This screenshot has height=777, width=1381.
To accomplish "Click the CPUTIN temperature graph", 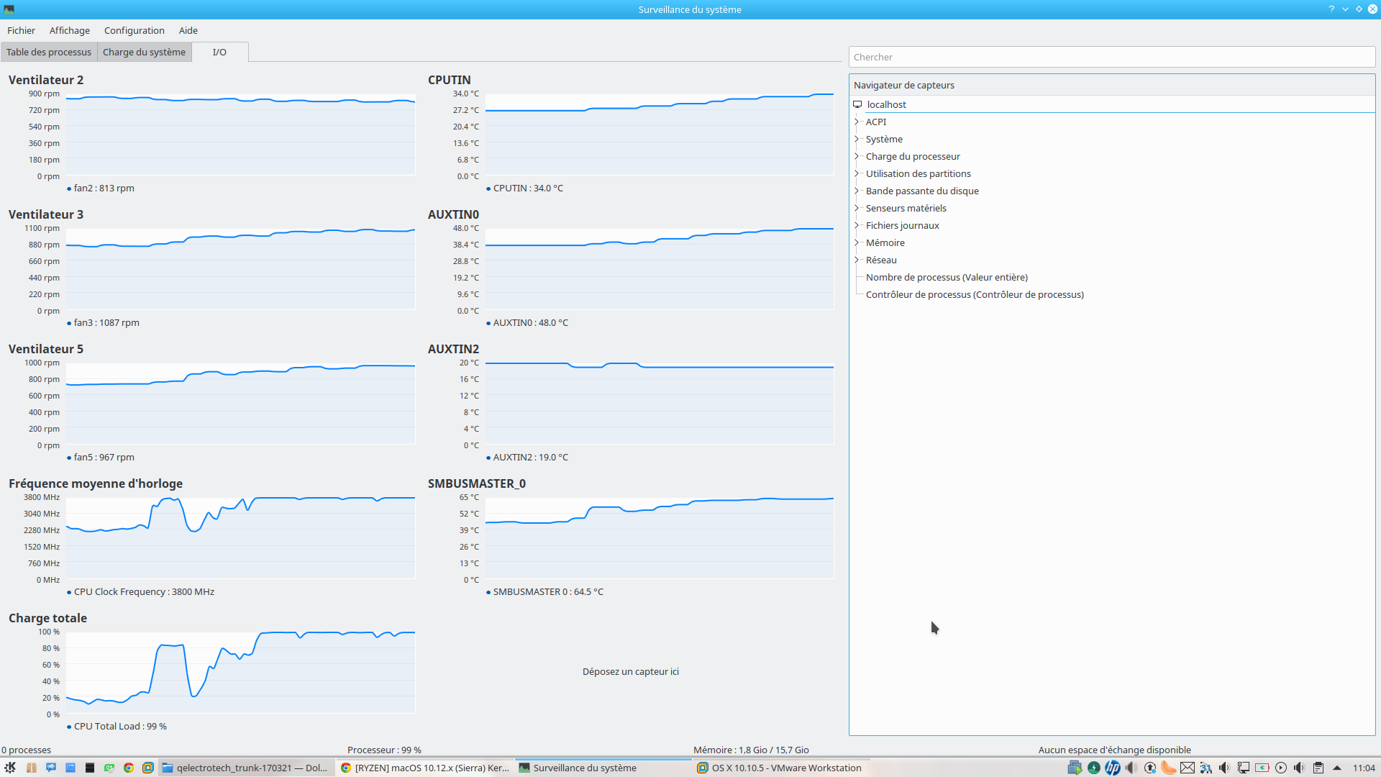I will pyautogui.click(x=660, y=135).
